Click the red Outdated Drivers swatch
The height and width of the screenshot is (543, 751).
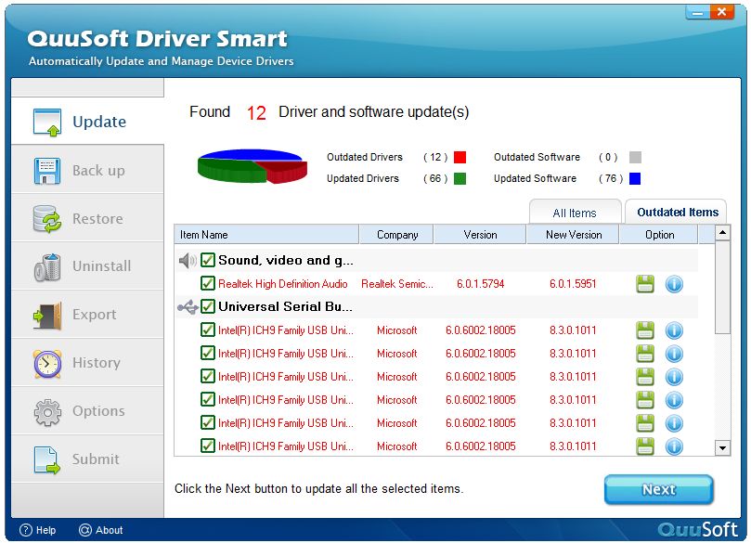(460, 158)
